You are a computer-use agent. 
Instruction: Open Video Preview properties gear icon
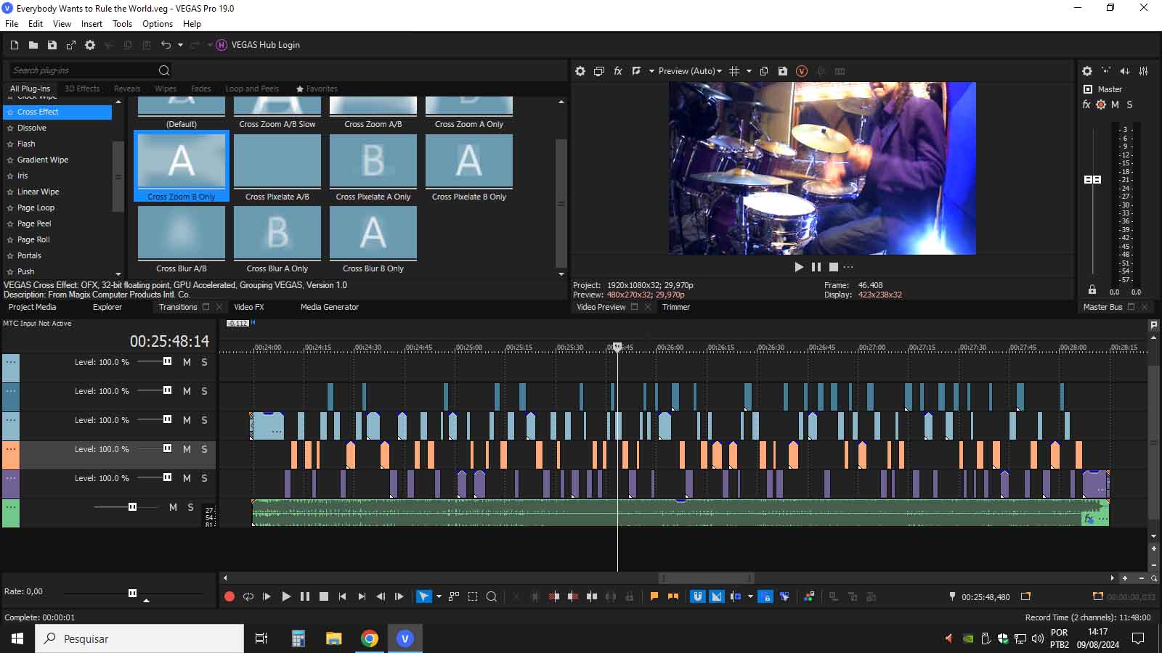coord(580,71)
